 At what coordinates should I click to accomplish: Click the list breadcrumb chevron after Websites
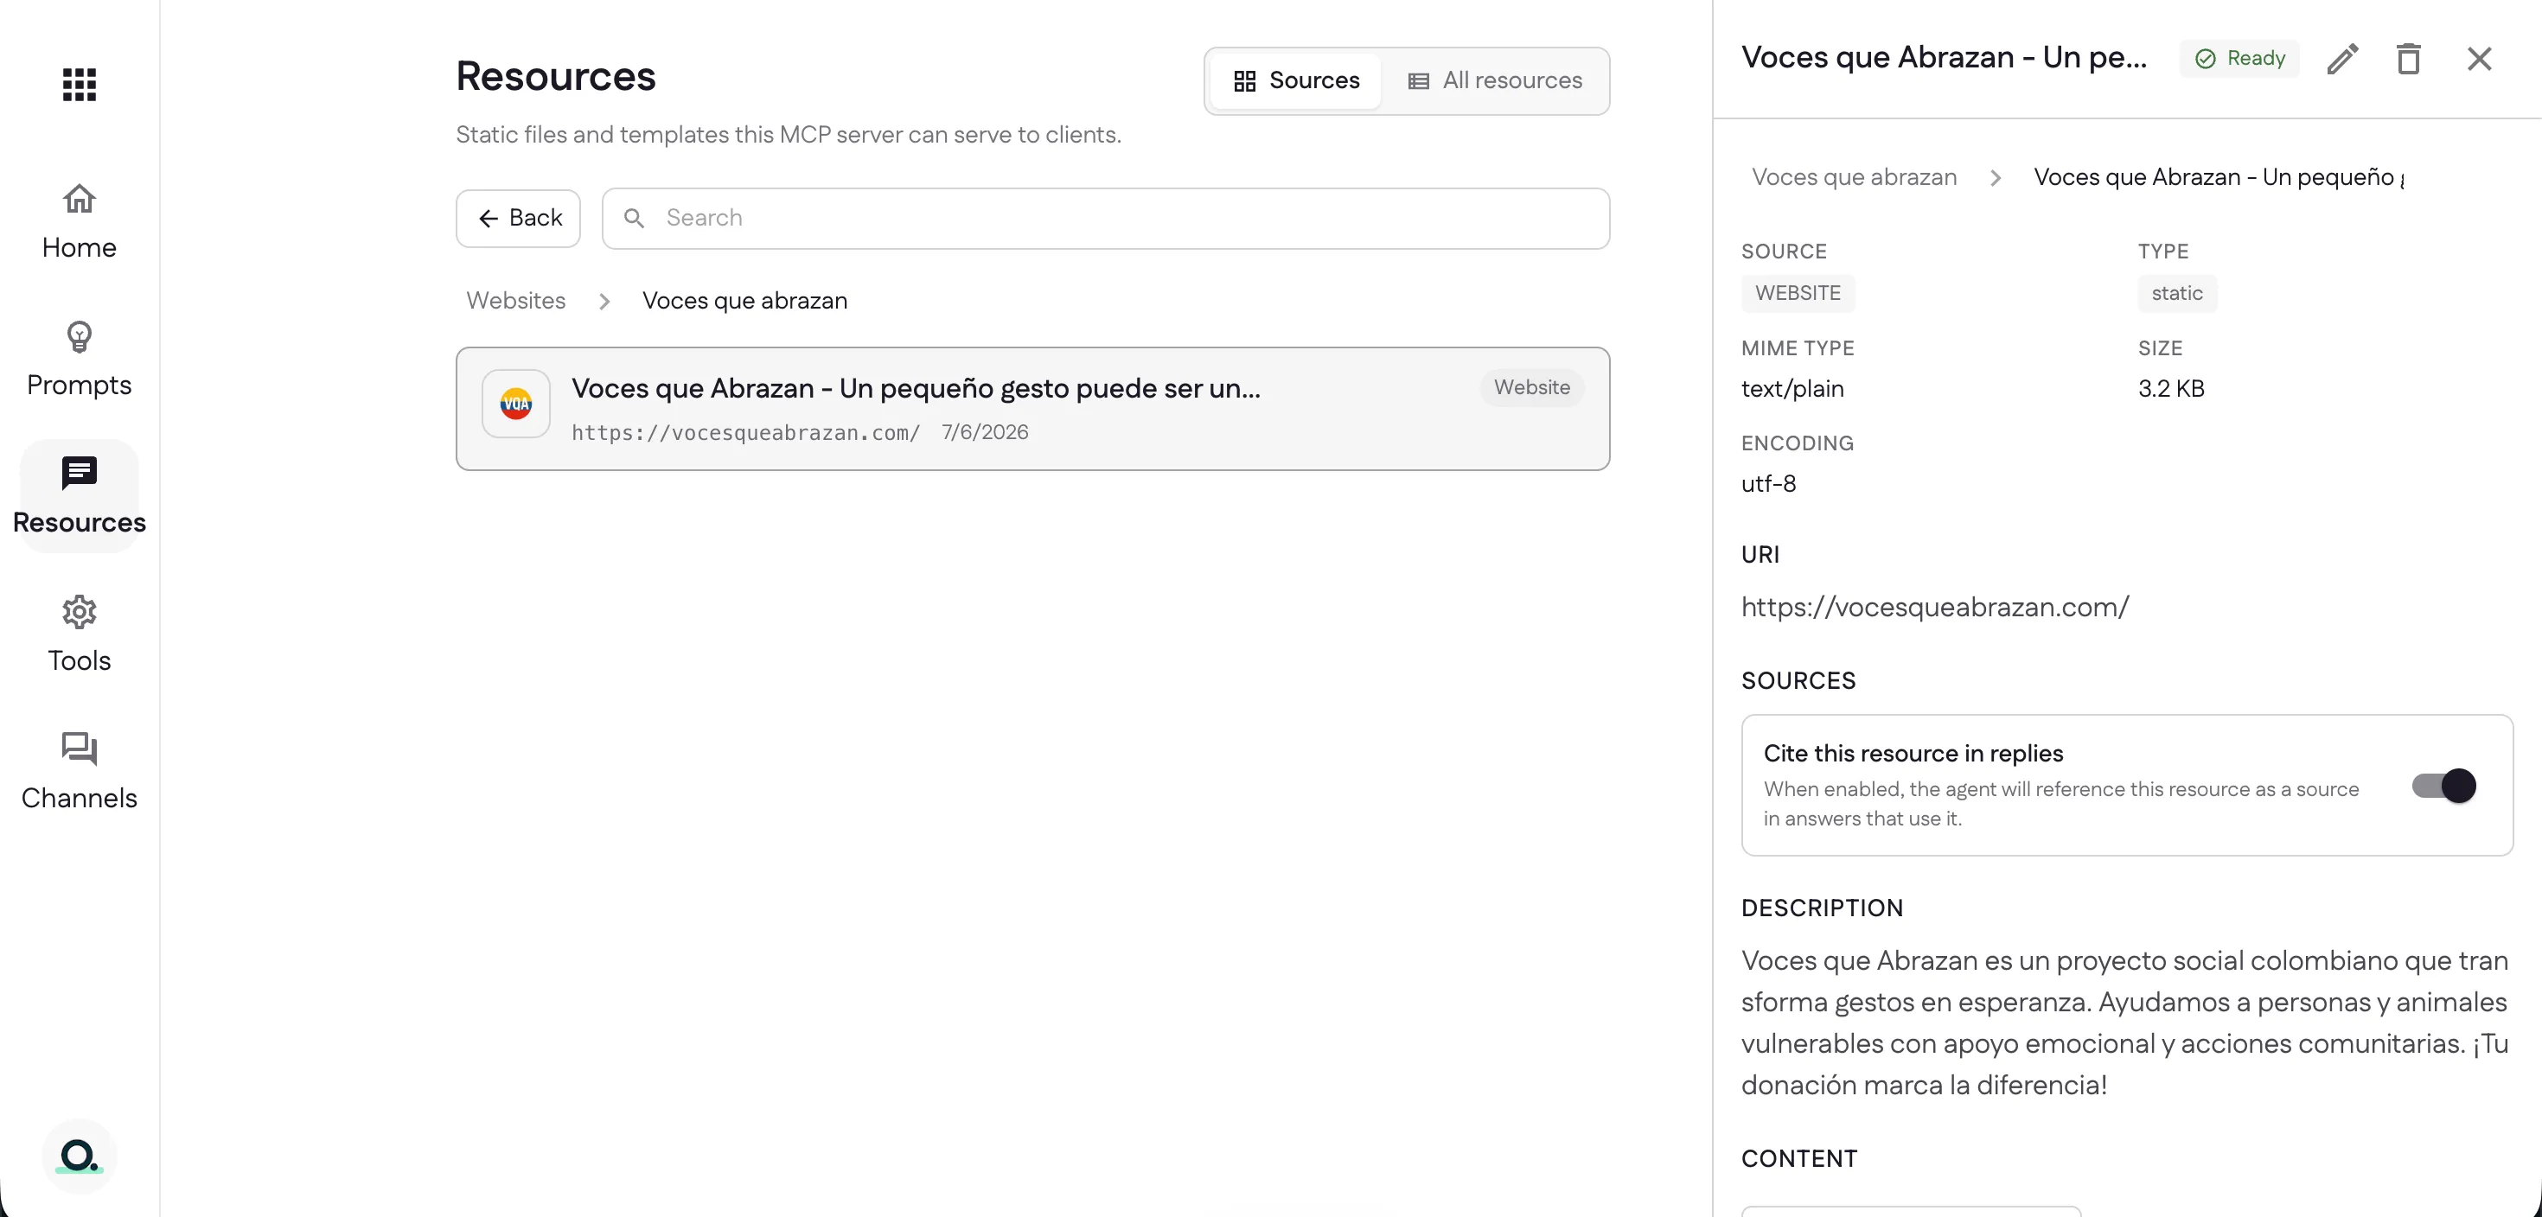coord(604,302)
